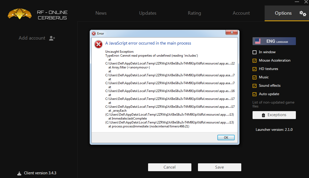Close the Error dialog with its X button

tap(232, 32)
